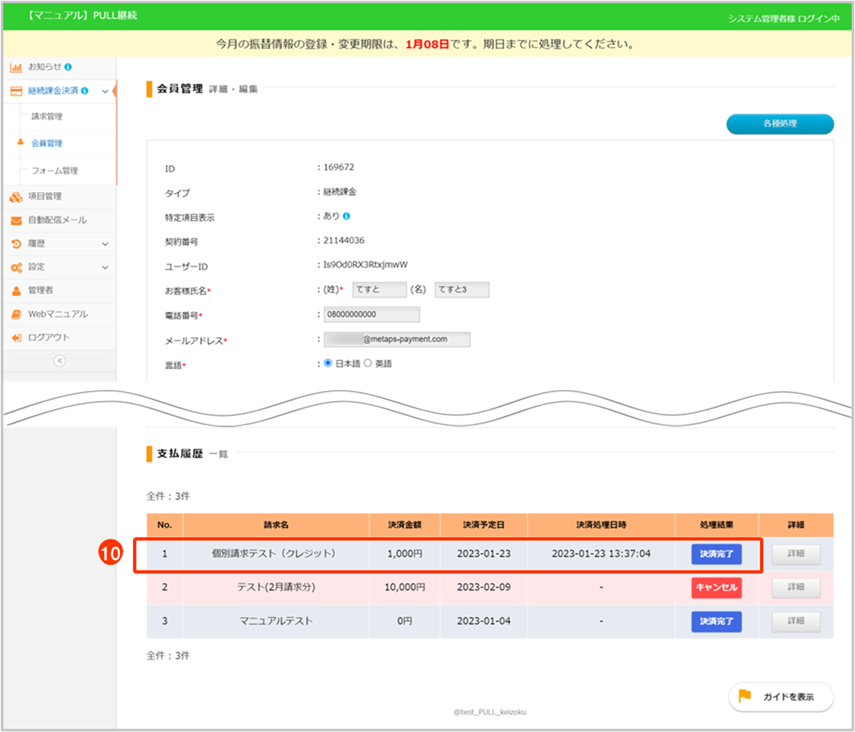Click the info icon beside 特定項目表示 あり
Screen dimensions: 855x732
(x=347, y=216)
